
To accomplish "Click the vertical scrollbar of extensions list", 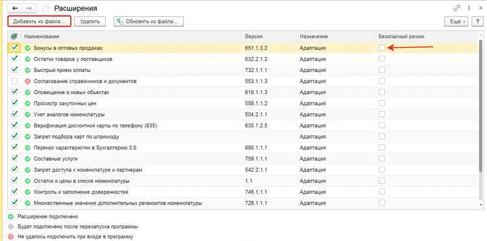I will (x=481, y=106).
